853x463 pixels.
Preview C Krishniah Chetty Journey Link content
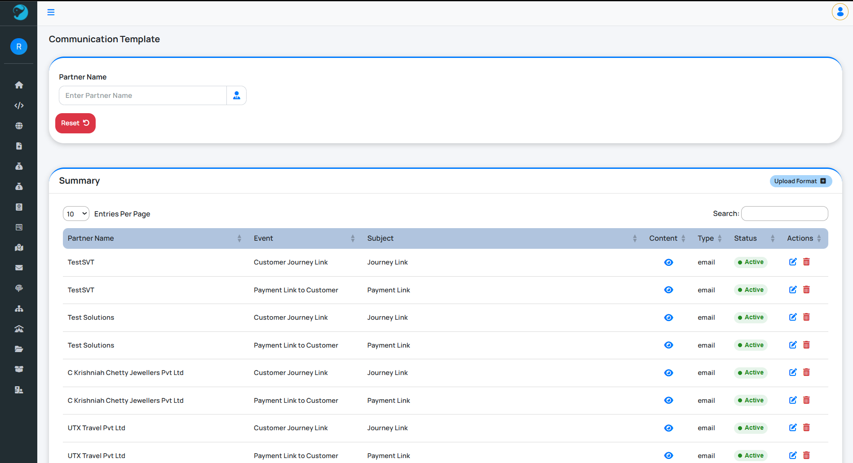tap(668, 373)
